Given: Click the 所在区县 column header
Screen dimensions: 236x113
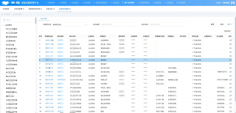Looking at the screenshot, I should tap(195, 36).
